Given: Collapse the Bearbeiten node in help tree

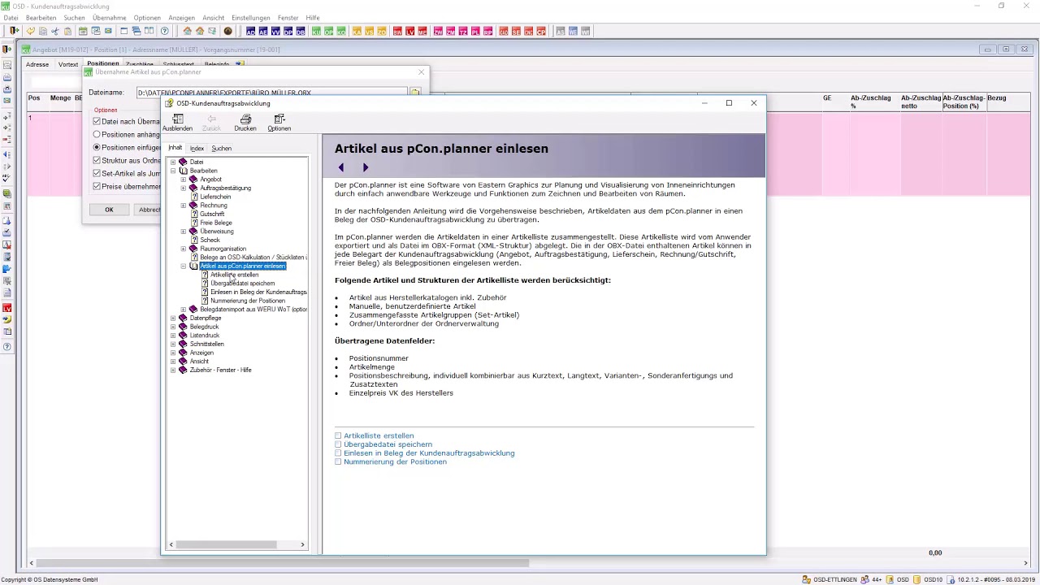Looking at the screenshot, I should (173, 171).
